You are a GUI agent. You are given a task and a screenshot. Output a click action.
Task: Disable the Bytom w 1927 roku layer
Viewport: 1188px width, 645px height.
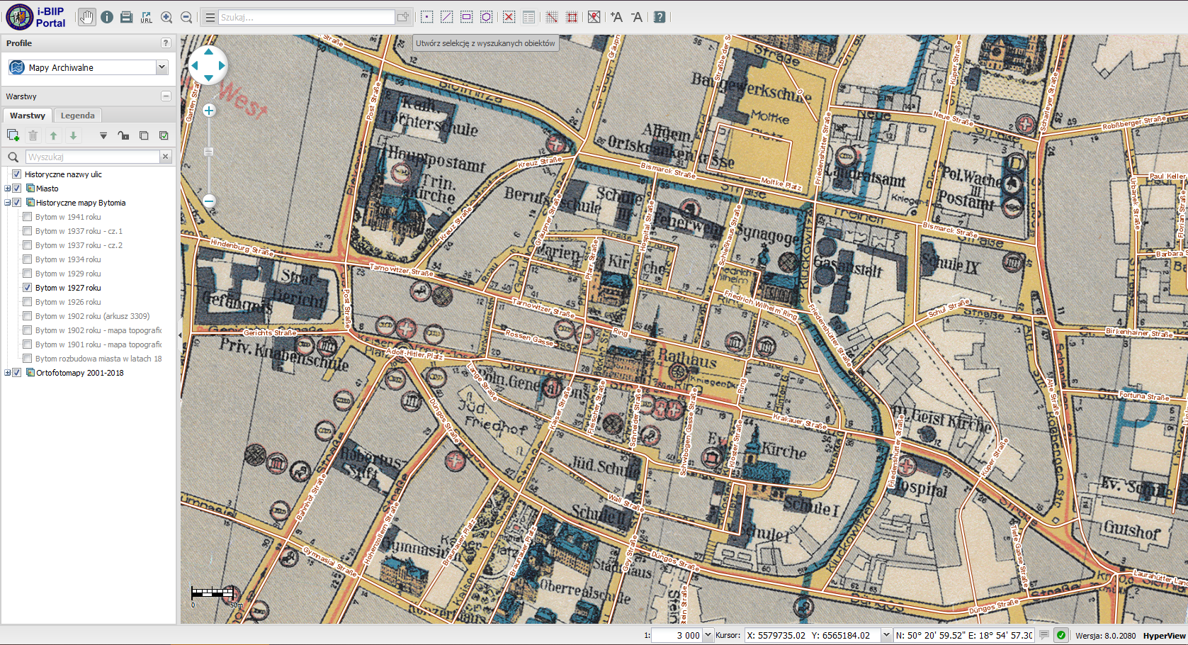point(28,288)
